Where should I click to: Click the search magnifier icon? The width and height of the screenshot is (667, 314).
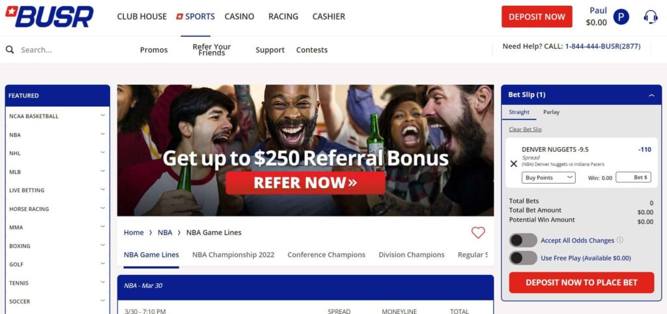[10, 50]
